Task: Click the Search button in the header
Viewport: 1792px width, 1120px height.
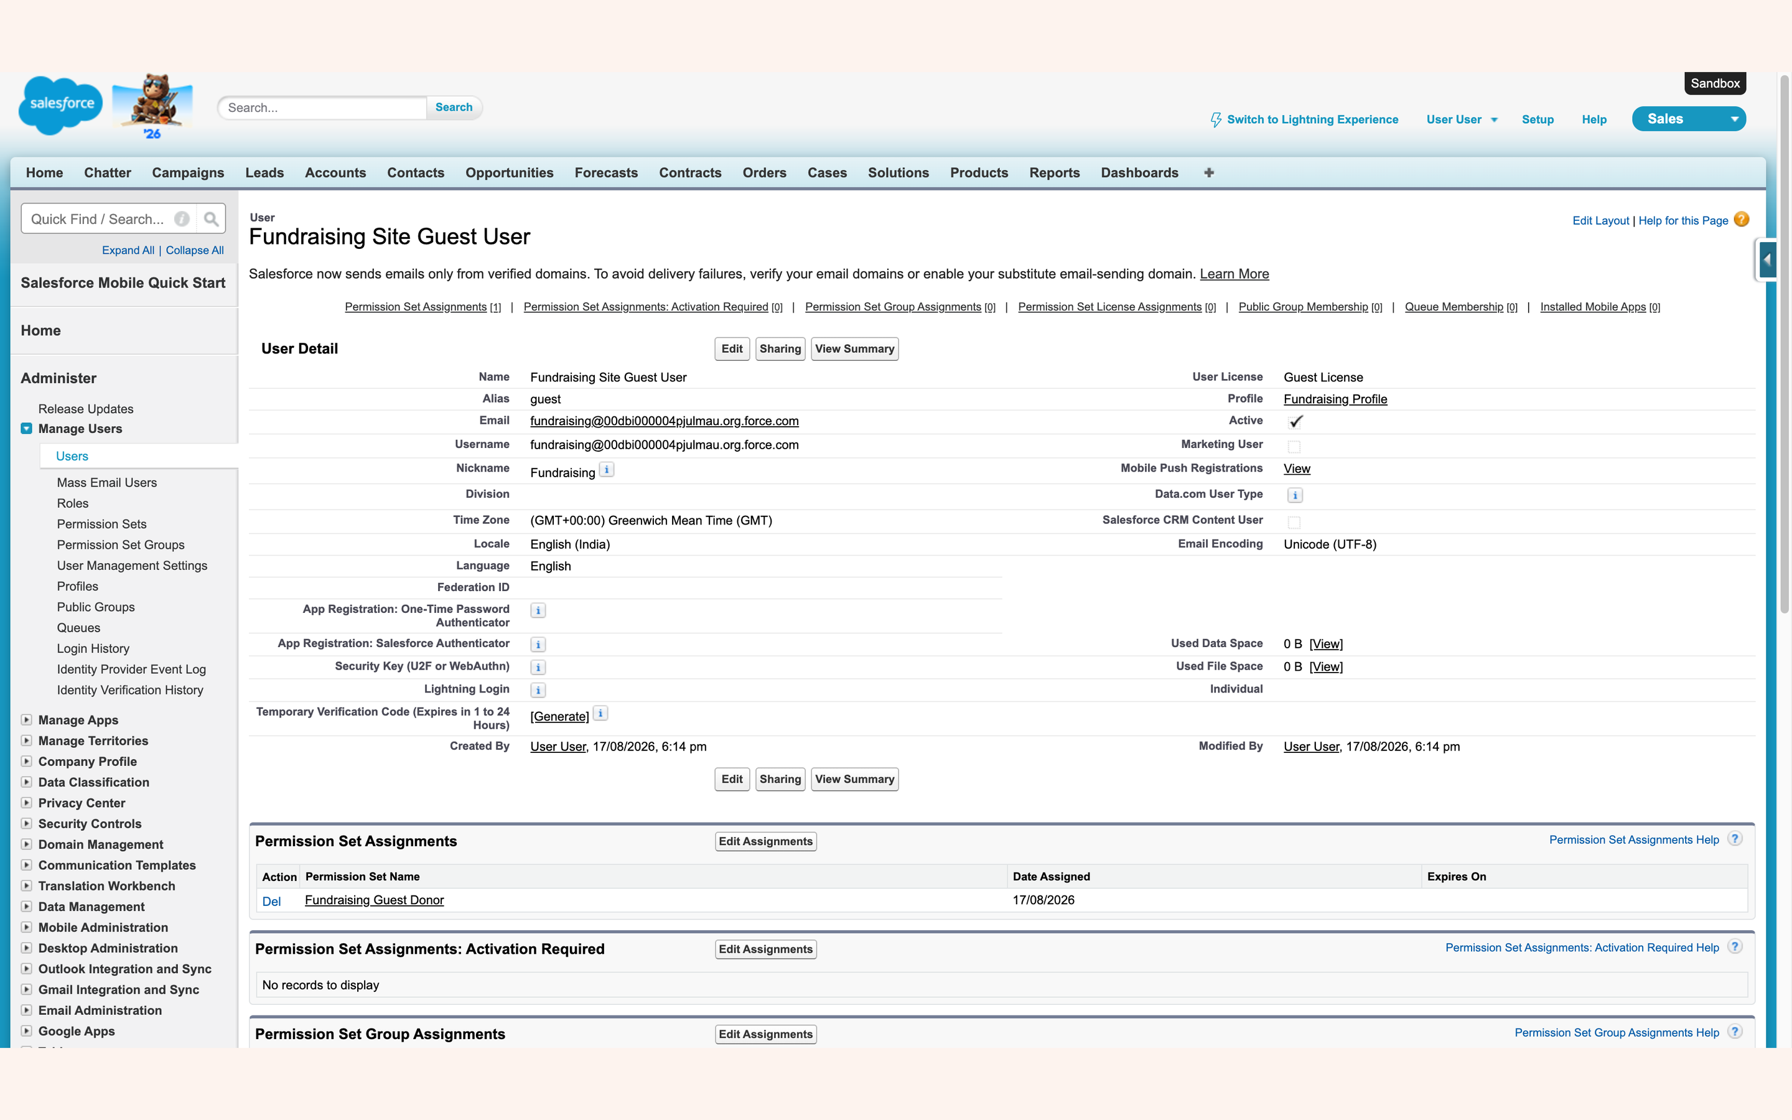Action: tap(454, 108)
